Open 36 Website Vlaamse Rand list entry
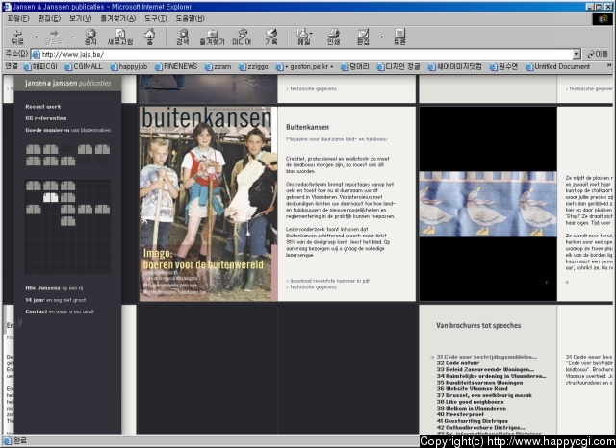 [x=472, y=388]
